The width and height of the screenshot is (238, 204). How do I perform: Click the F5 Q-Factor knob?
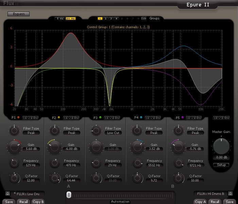pos(178,178)
